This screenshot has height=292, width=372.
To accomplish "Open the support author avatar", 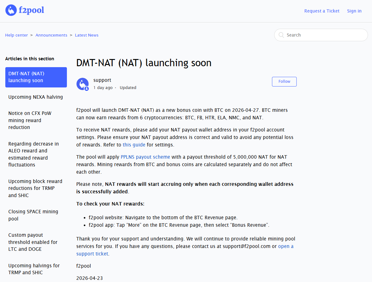I will (83, 84).
